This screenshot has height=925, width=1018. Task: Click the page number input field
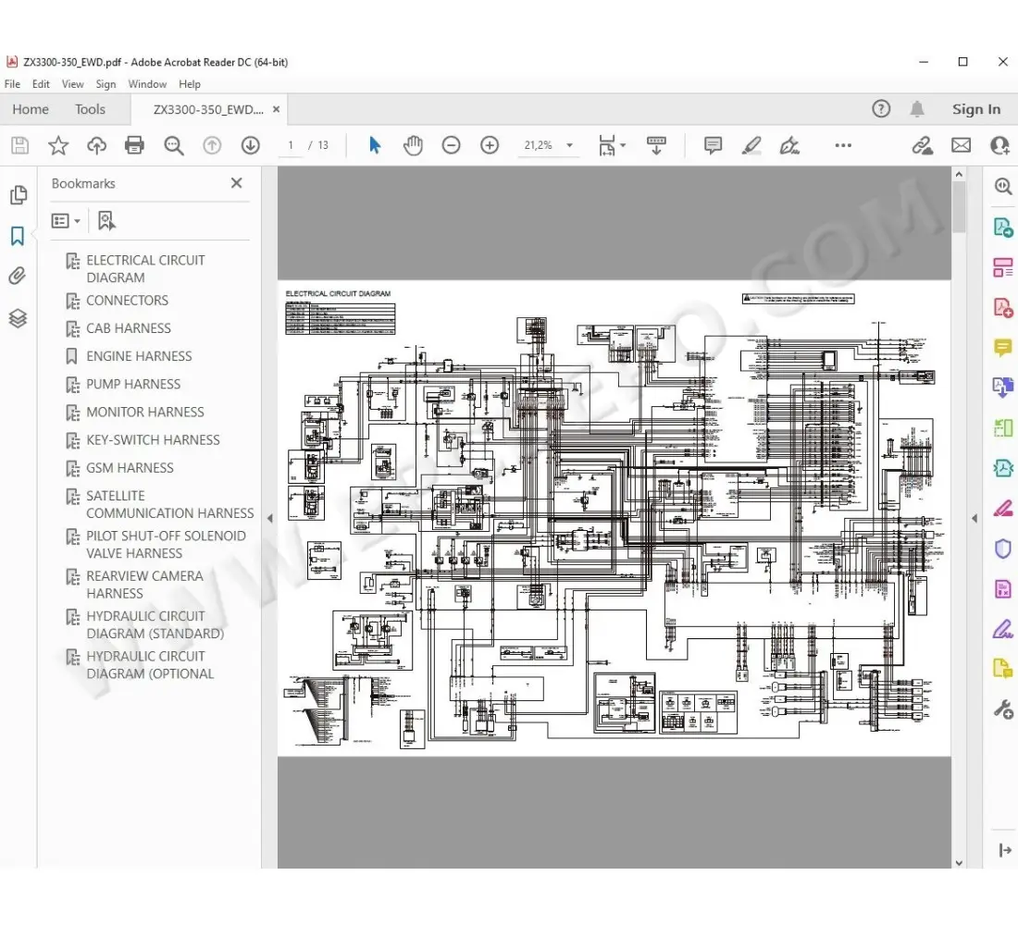click(x=291, y=145)
